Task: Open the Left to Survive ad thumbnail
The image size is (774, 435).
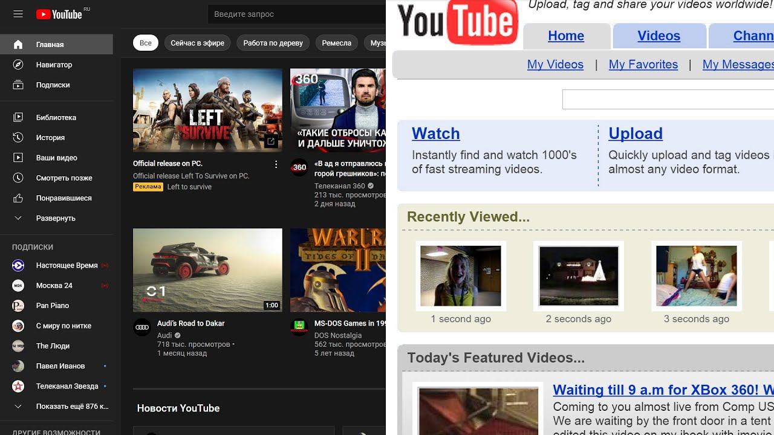Action: (x=207, y=110)
